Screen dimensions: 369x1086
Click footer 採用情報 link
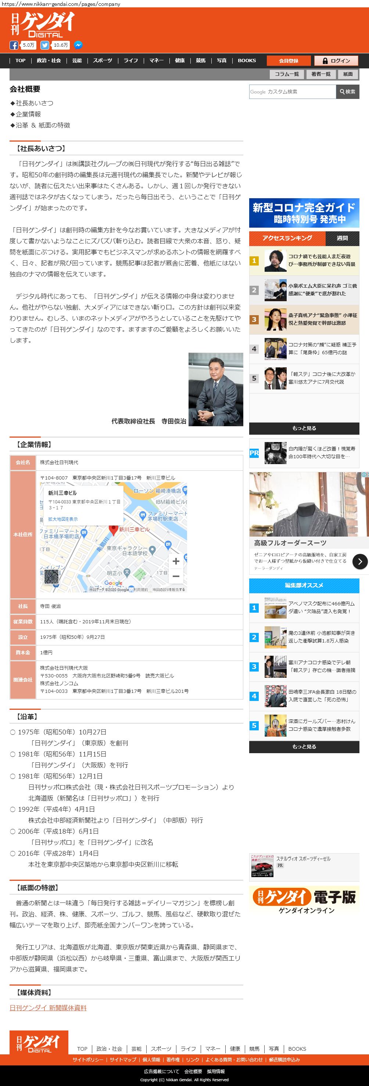(x=216, y=1071)
